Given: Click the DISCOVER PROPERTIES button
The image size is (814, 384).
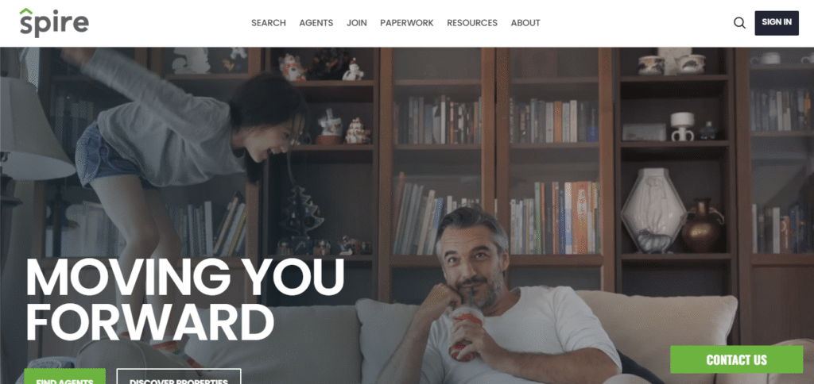Looking at the screenshot, I should 179,377.
